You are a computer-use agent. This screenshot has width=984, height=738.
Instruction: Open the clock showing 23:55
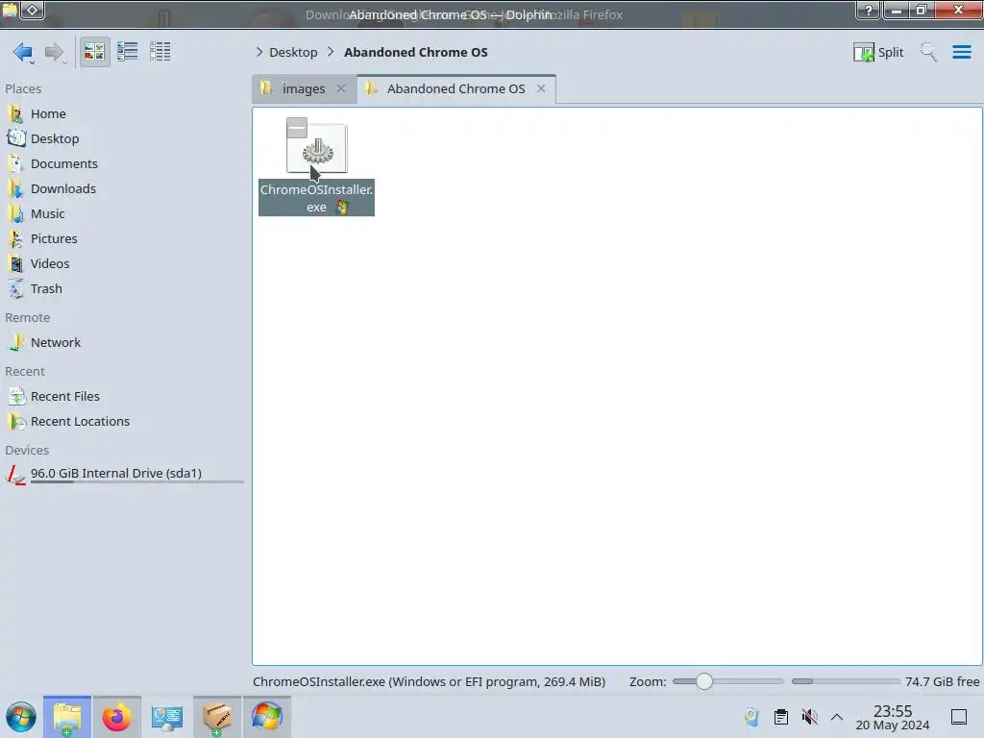(893, 717)
